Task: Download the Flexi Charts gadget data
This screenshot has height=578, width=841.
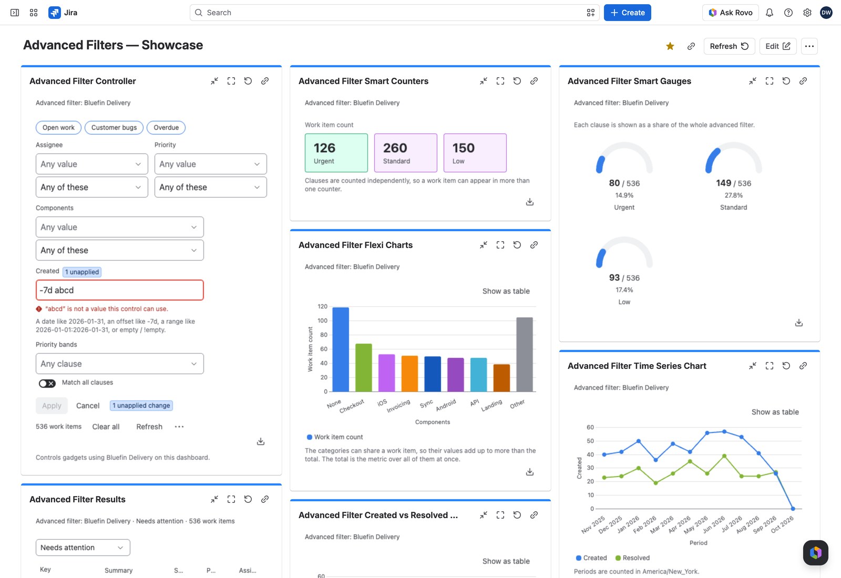Action: (x=530, y=472)
